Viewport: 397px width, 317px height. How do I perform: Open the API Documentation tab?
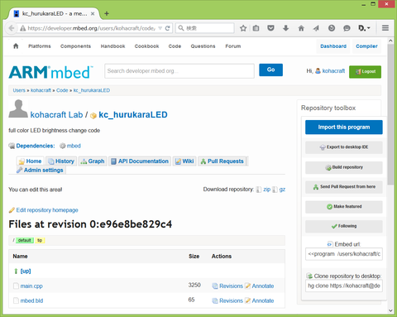point(140,161)
